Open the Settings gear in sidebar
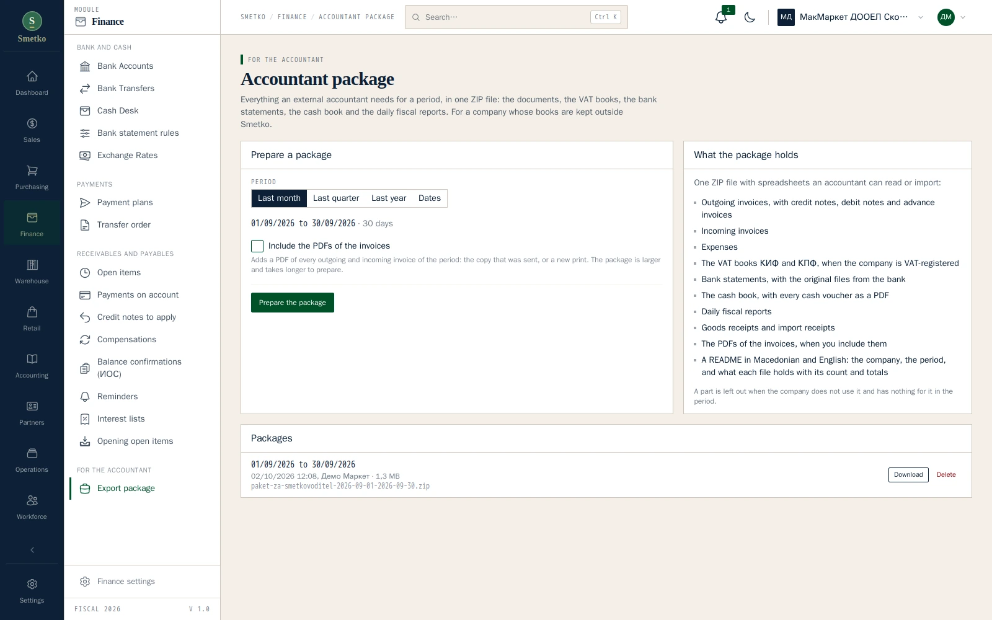Image resolution: width=992 pixels, height=620 pixels. point(32,584)
